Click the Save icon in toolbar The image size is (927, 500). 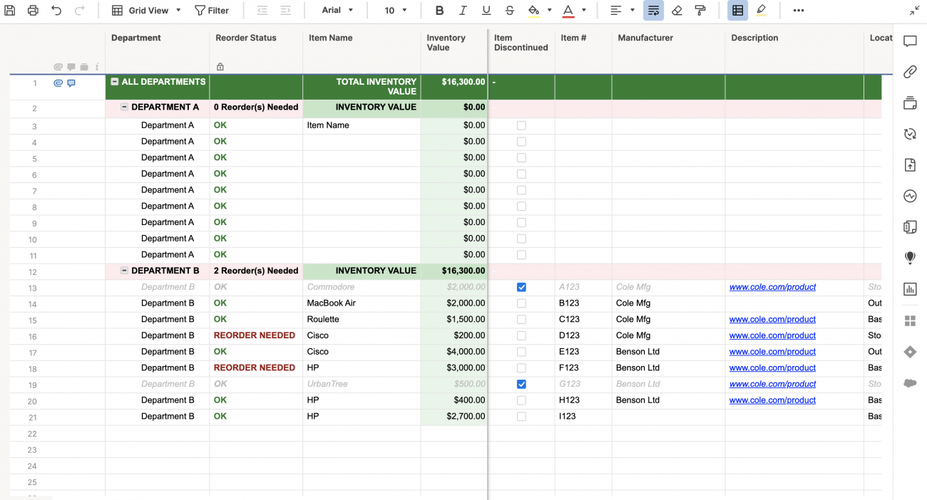[x=10, y=11]
